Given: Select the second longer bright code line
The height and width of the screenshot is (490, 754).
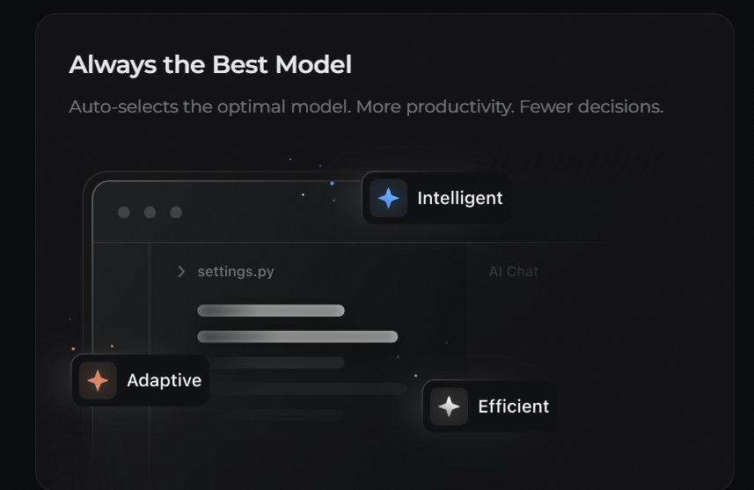Looking at the screenshot, I should tap(297, 337).
